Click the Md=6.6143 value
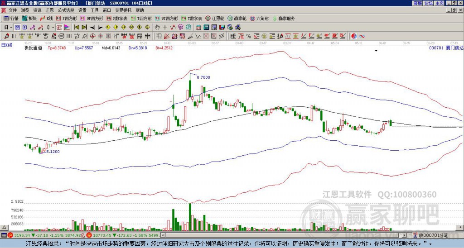This screenshot has height=248, width=464. tap(111, 48)
